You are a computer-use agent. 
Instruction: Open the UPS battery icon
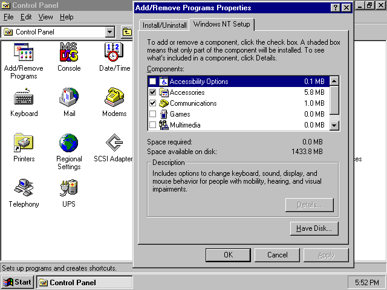click(x=69, y=188)
